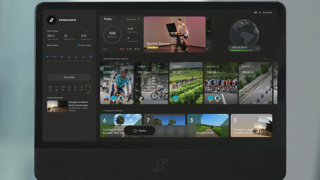Check the Wi-Fi status icon
The height and width of the screenshot is (180, 320).
click(x=260, y=12)
